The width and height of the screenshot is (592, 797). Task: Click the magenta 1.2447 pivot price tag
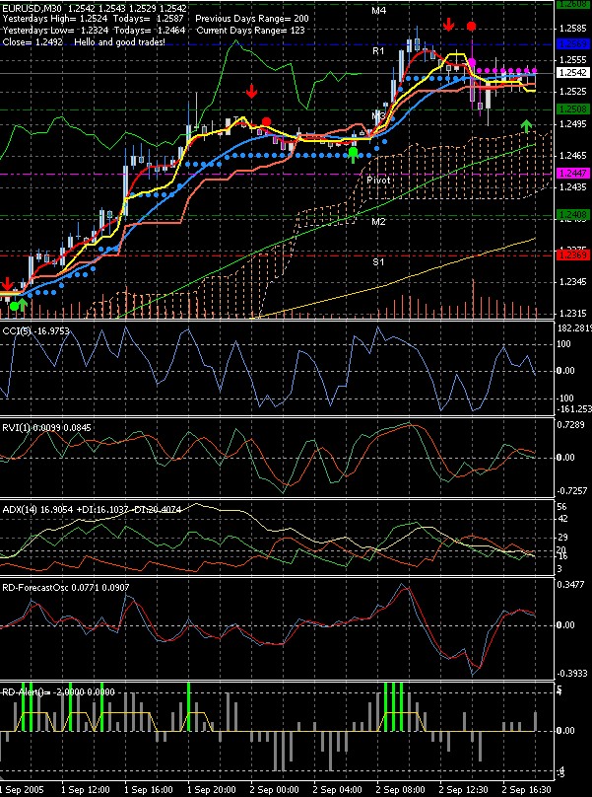point(572,174)
